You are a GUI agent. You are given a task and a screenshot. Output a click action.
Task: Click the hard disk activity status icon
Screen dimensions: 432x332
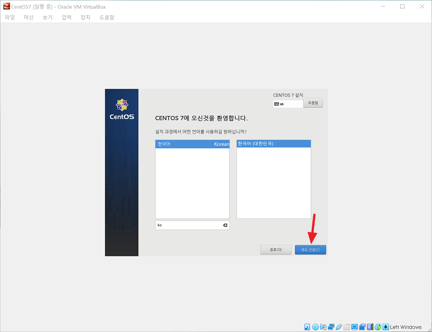pyautogui.click(x=307, y=327)
